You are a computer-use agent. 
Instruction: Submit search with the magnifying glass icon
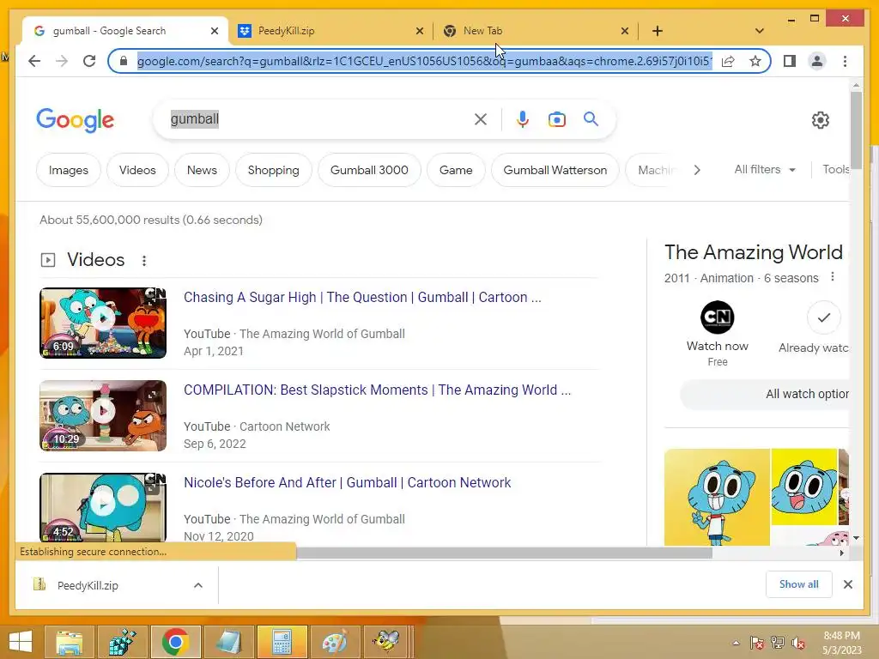[x=591, y=118]
